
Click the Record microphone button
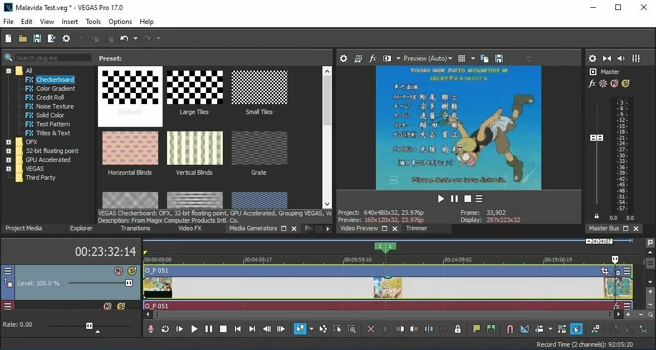pyautogui.click(x=151, y=329)
